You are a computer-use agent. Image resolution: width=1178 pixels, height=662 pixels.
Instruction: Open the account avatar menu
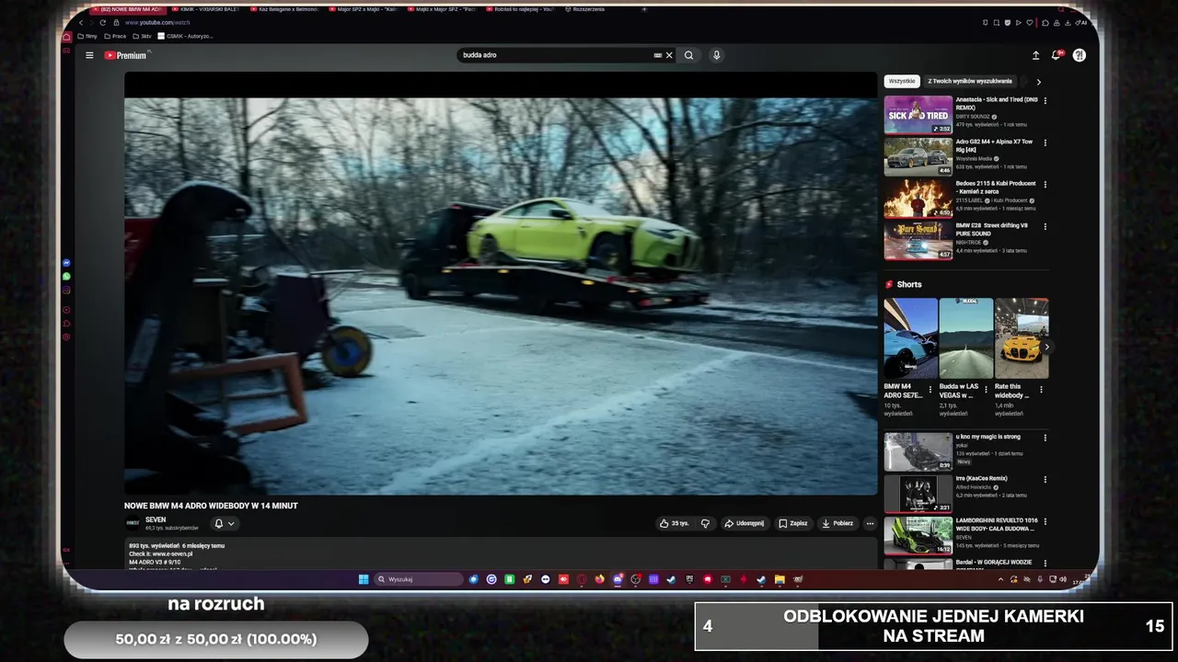click(1080, 55)
